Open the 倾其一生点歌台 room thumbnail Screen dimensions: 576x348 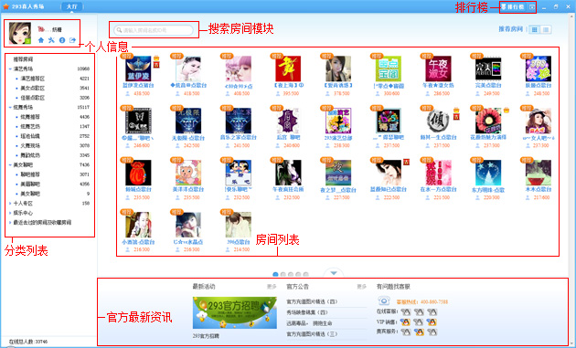438,121
